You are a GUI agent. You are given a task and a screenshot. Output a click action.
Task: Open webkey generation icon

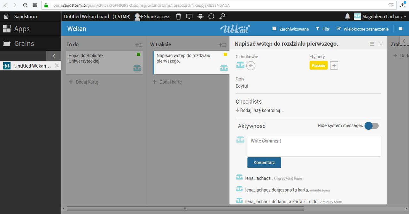[x=222, y=16]
